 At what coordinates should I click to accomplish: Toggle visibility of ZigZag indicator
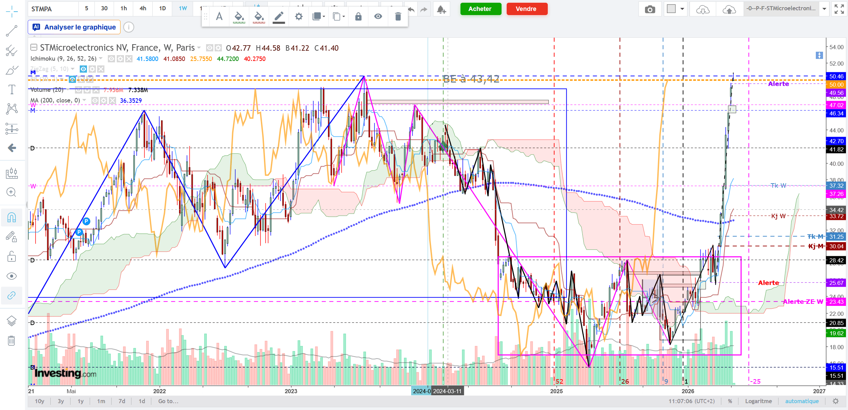tap(83, 69)
